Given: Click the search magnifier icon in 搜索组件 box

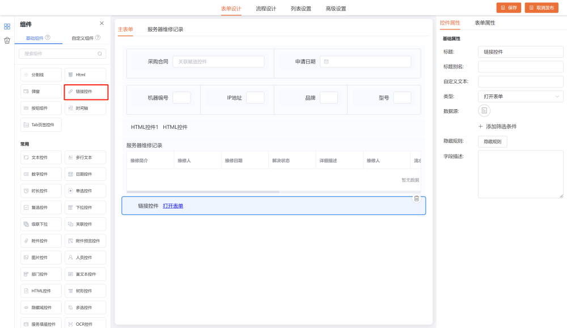Looking at the screenshot, I should click(100, 54).
